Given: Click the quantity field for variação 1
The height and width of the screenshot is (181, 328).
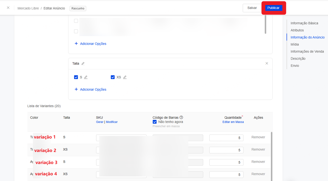Looking at the screenshot, I should (x=226, y=138).
